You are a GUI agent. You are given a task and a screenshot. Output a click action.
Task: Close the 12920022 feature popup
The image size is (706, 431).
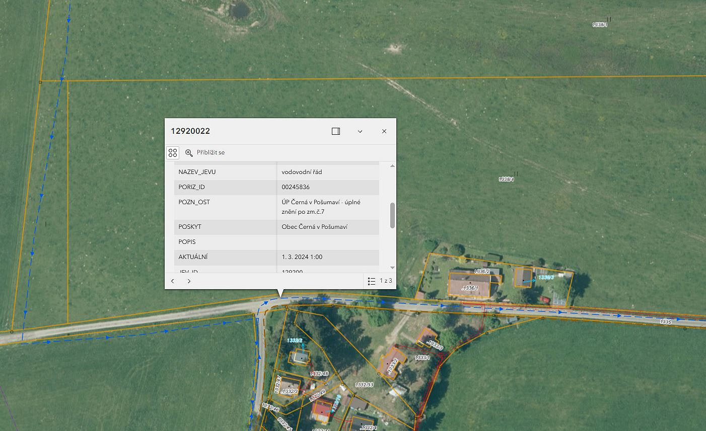pyautogui.click(x=384, y=131)
